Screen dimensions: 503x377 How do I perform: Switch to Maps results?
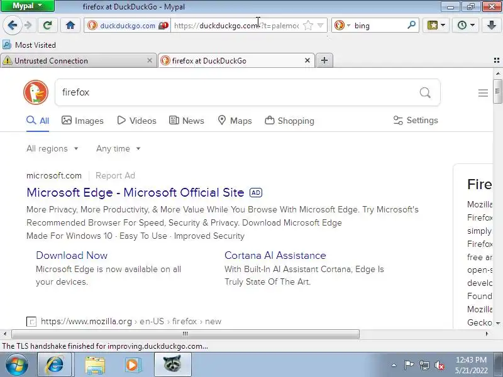click(x=235, y=121)
